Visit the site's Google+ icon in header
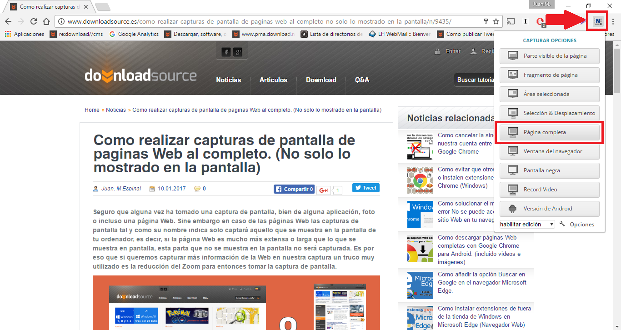 tap(238, 52)
